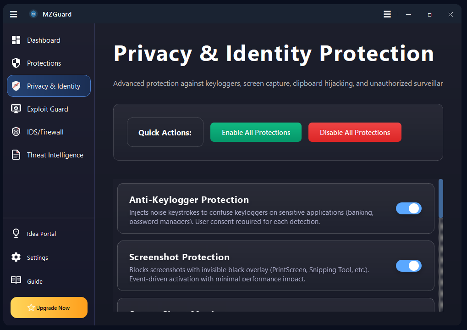The height and width of the screenshot is (330, 467).
Task: Open the top-right hamburger menu
Action: 387,14
